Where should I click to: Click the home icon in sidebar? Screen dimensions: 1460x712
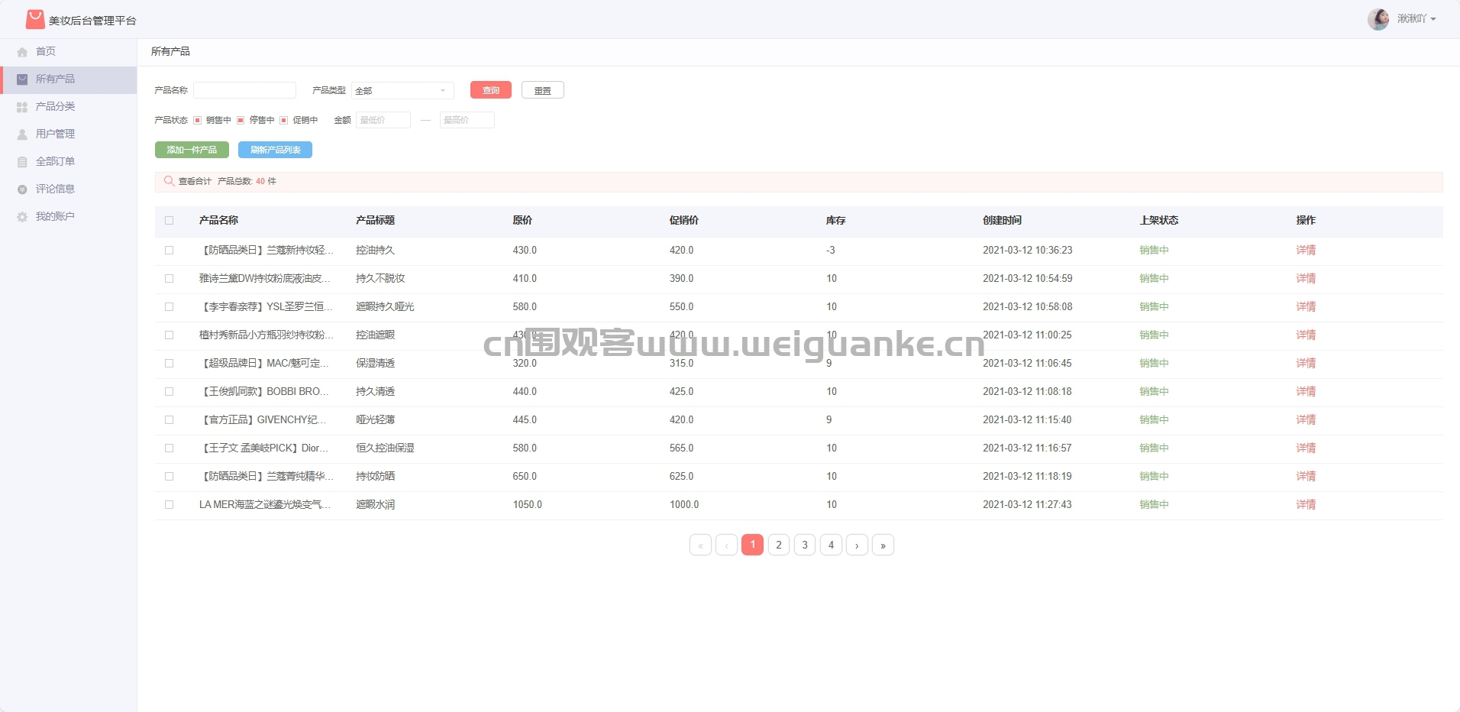click(22, 52)
